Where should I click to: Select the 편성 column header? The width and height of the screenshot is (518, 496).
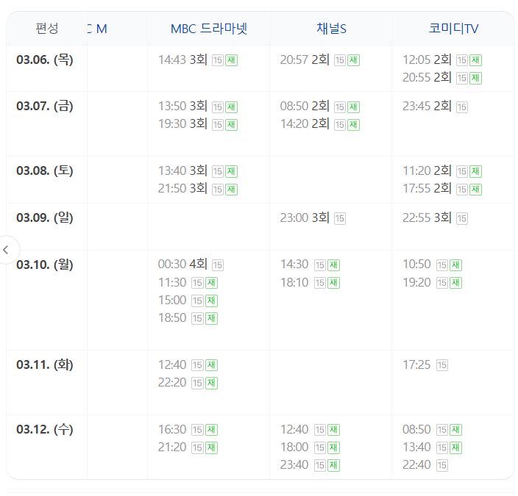(x=47, y=29)
